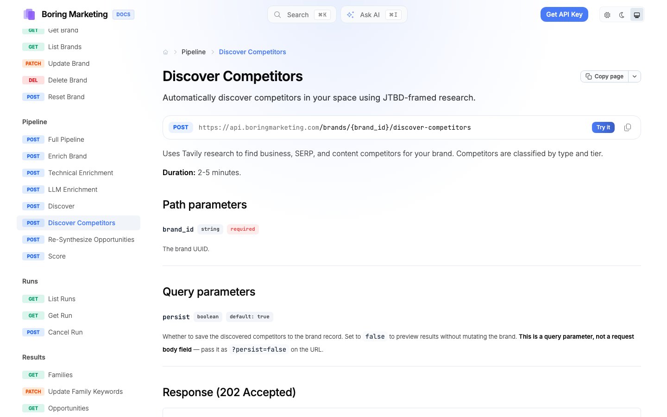667x417 pixels.
Task: Open Opportunities in the sidebar
Action: point(79,408)
